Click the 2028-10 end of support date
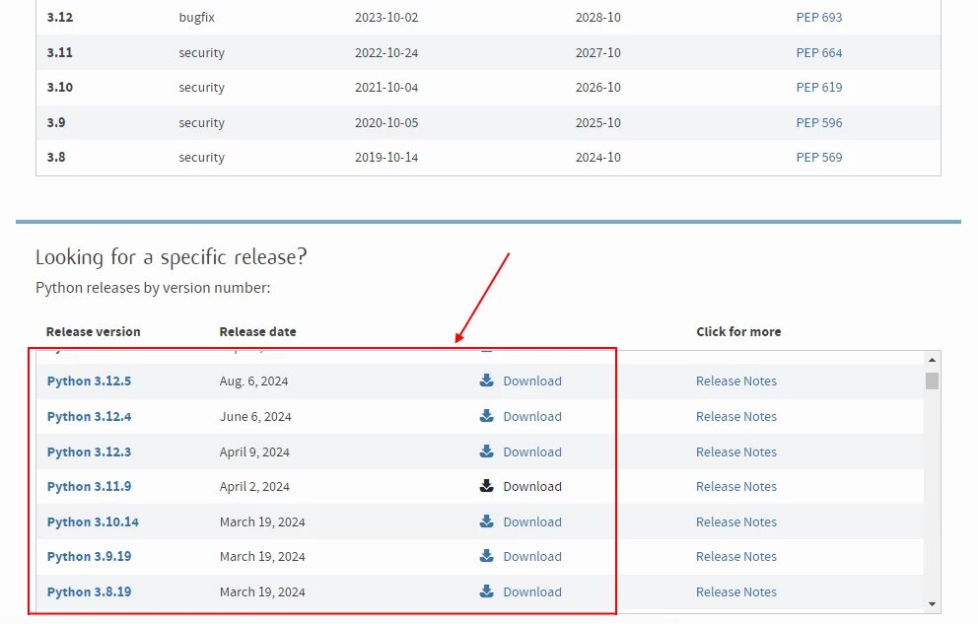This screenshot has width=978, height=624. tap(598, 18)
